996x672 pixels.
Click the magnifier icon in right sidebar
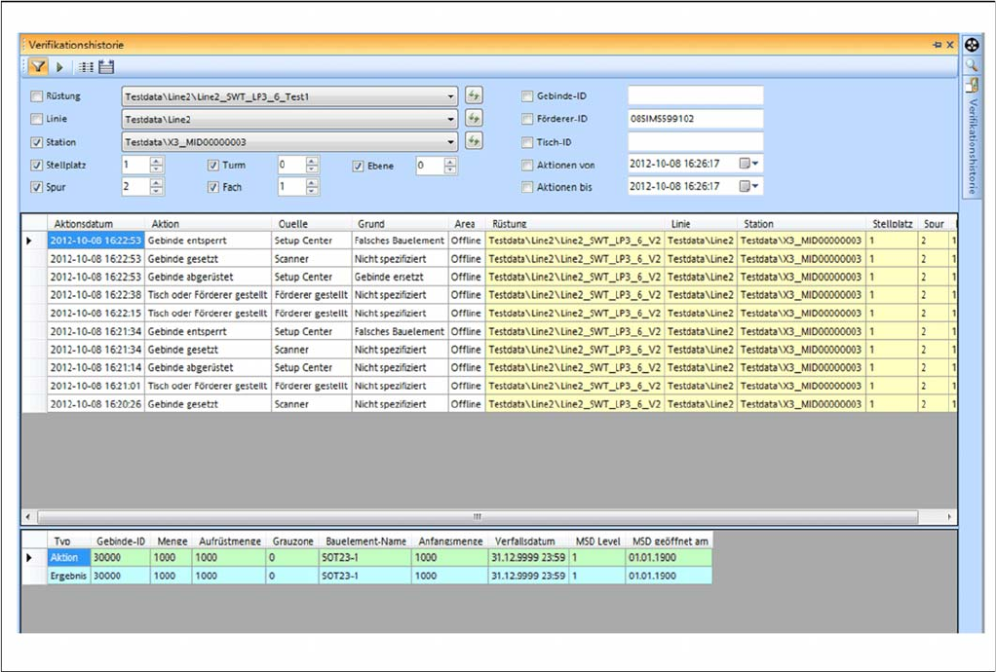coord(971,65)
